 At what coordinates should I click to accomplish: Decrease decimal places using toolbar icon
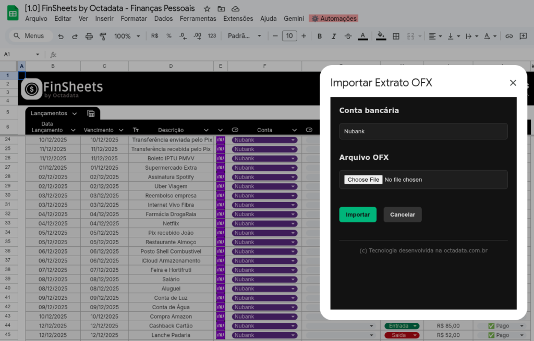pyautogui.click(x=182, y=36)
